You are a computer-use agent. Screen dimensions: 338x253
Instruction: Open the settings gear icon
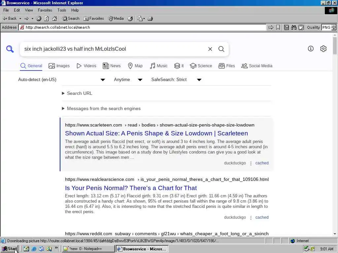[323, 49]
